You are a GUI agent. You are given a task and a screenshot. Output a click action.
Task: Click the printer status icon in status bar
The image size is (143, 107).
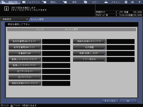coord(12,105)
